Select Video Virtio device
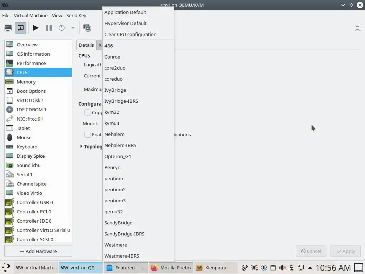 click(38, 193)
